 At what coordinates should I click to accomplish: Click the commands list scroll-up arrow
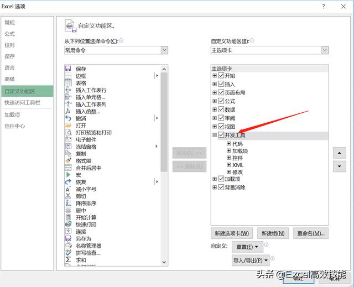point(164,69)
